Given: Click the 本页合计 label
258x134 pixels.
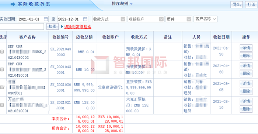Looking at the screenshot, I should tap(60, 119).
